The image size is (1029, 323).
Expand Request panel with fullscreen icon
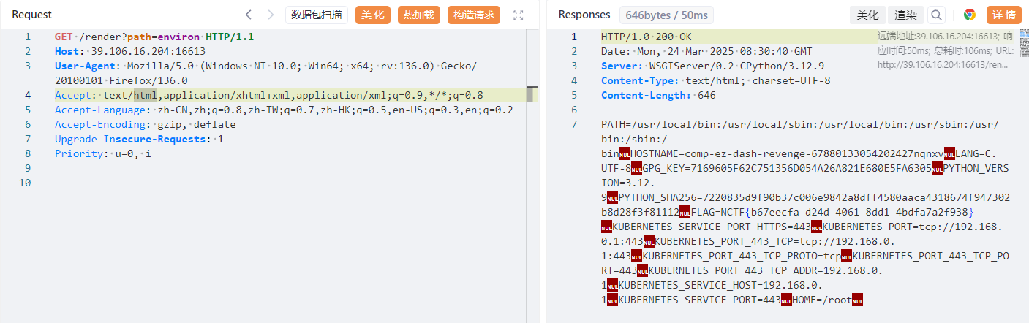519,15
